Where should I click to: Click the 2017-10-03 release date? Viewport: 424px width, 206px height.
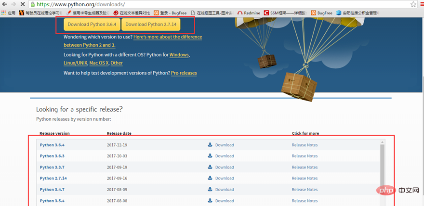coord(117,156)
